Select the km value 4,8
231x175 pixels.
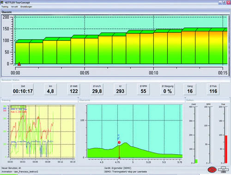(50, 91)
